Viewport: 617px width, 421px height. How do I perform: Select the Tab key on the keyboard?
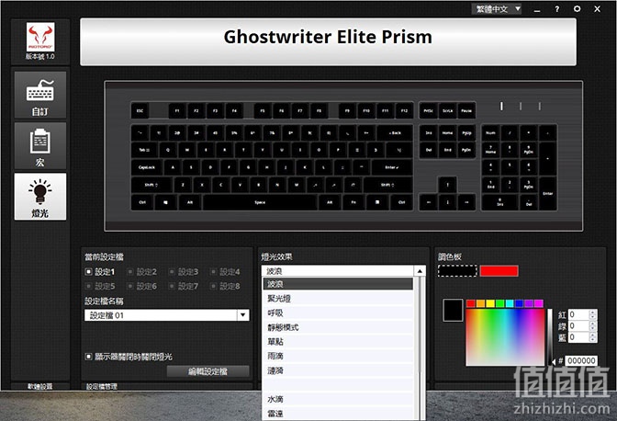(144, 150)
